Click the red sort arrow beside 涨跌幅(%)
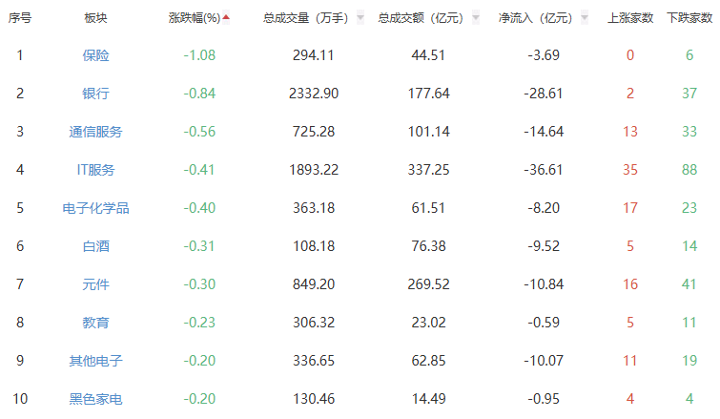720x419 pixels. point(226,16)
